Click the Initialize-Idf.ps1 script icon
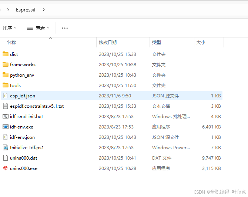The height and width of the screenshot is (197, 248). [6, 147]
